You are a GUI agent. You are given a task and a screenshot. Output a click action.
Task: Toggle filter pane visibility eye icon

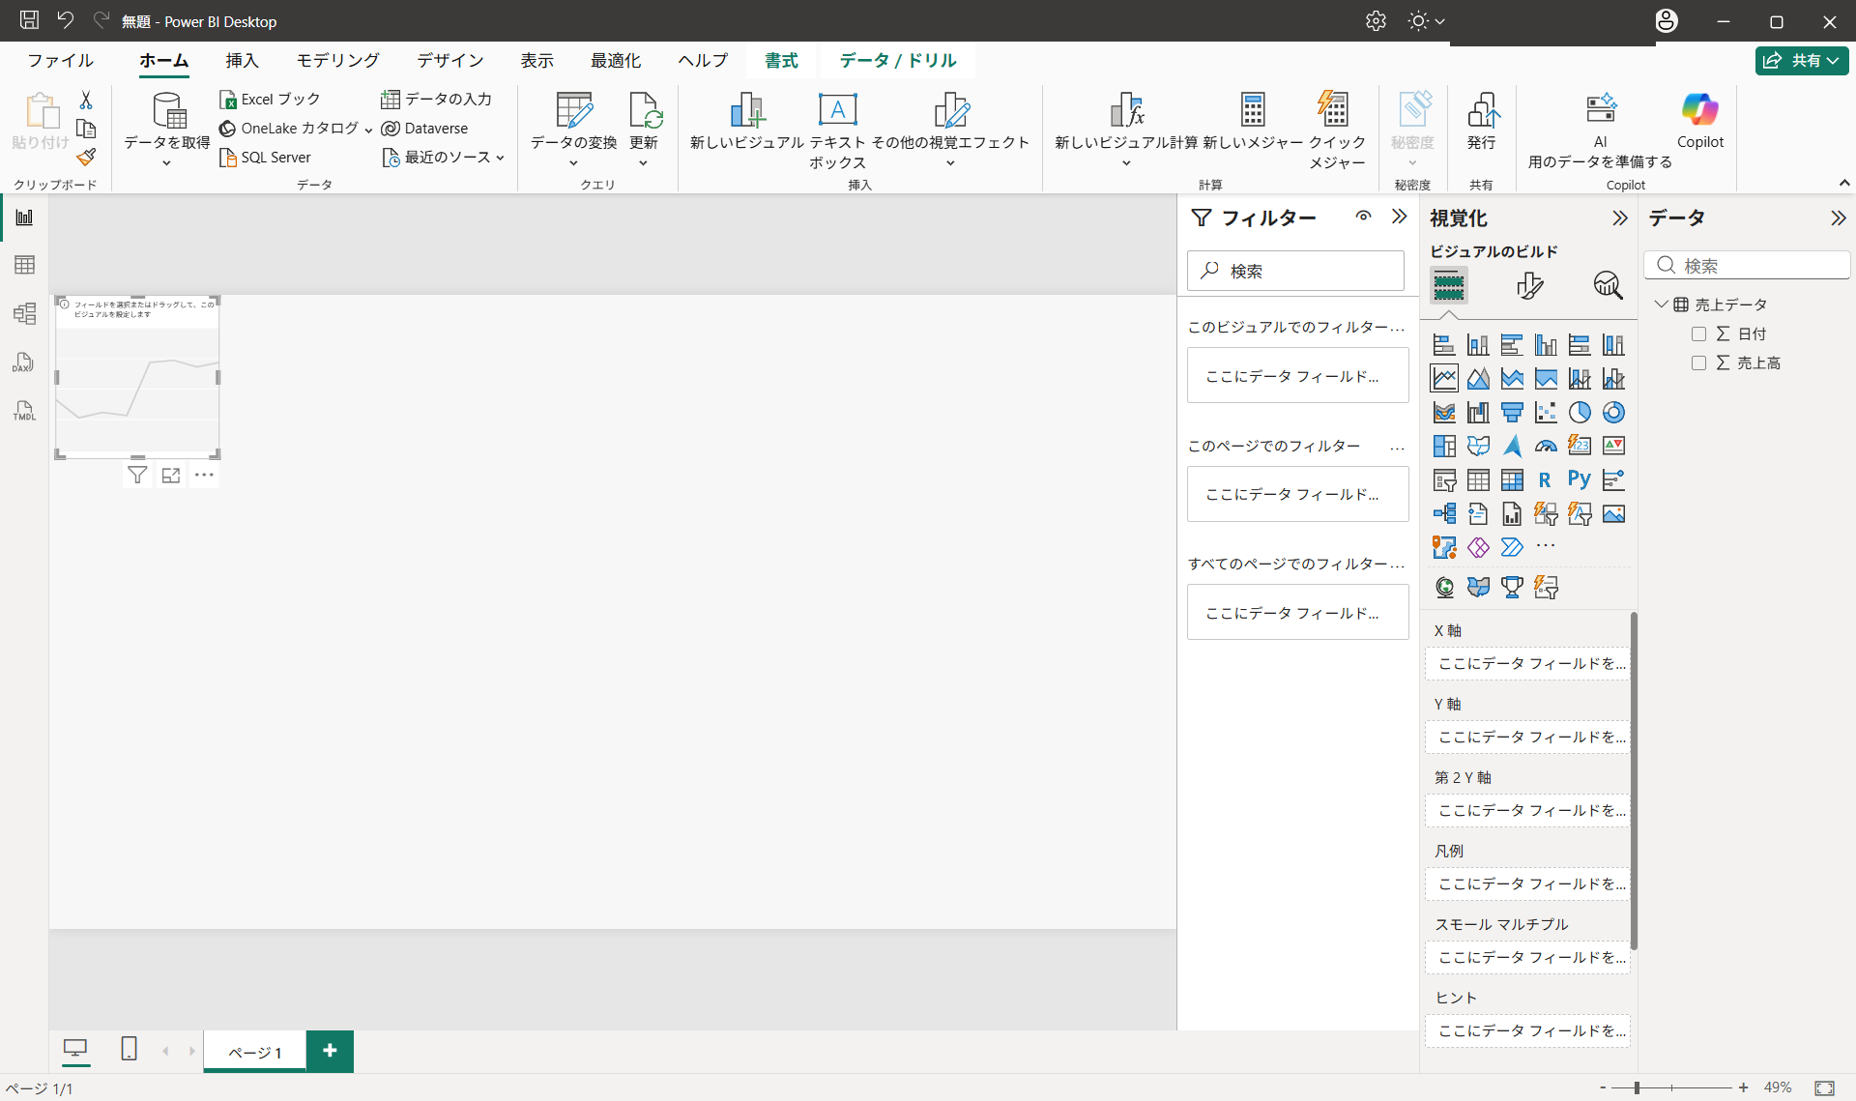click(1363, 217)
